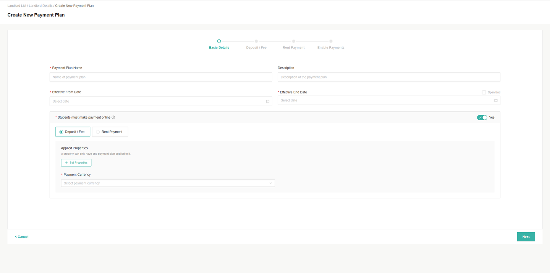Click the Deposit / Fee stepper dot
This screenshot has height=273, width=550.
tap(256, 41)
